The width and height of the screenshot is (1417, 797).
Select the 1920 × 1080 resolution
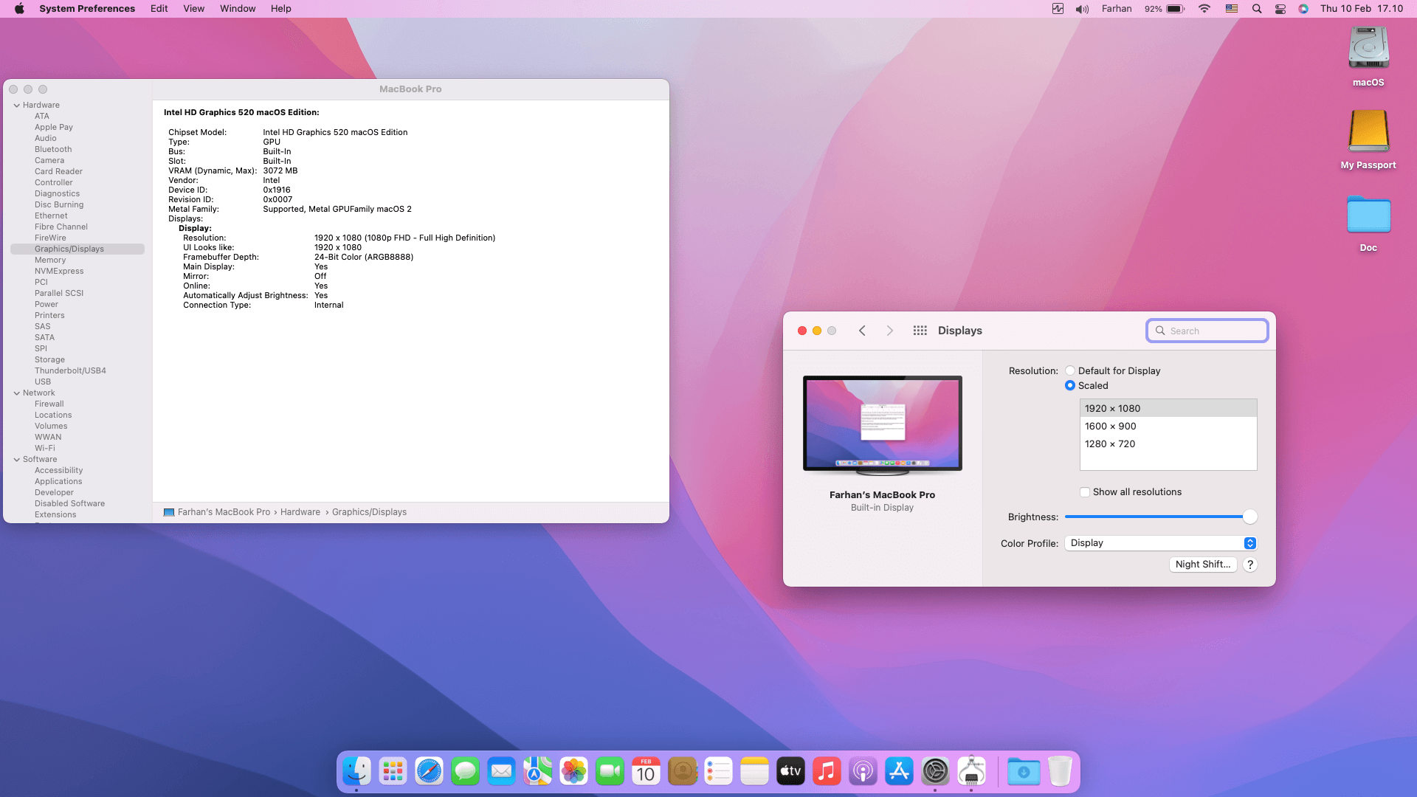click(x=1168, y=408)
